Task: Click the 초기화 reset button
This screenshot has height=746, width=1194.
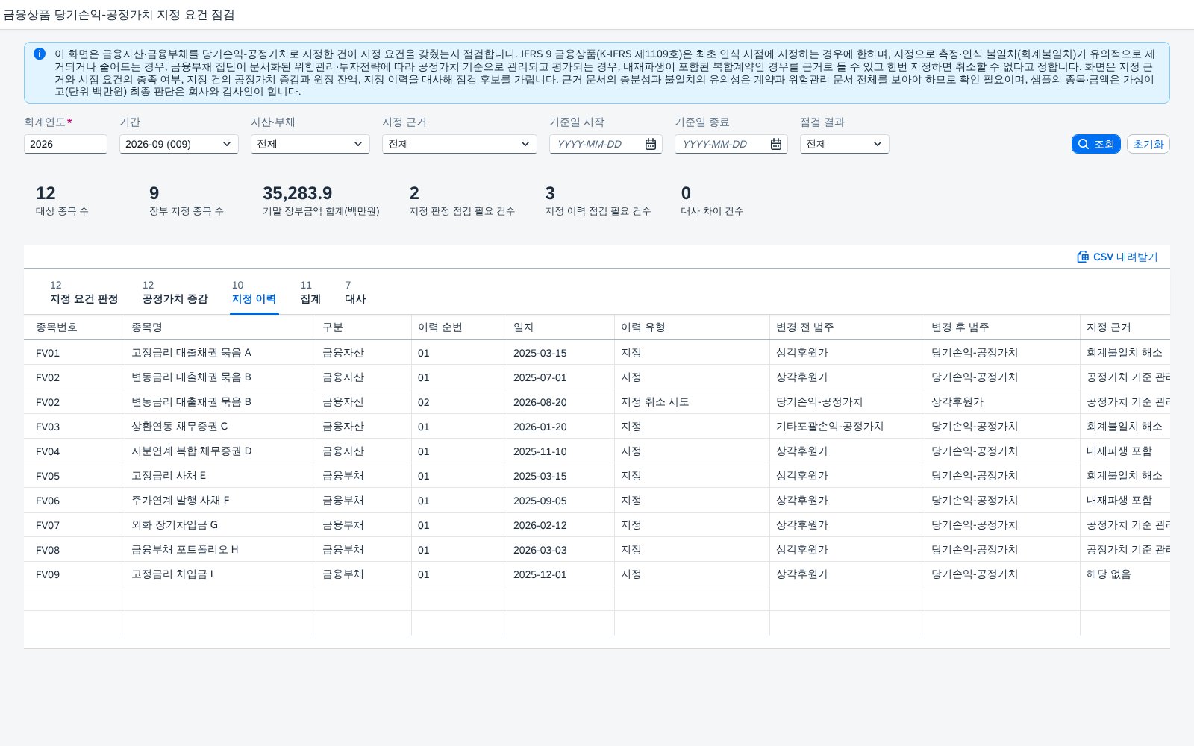Action: click(x=1148, y=144)
